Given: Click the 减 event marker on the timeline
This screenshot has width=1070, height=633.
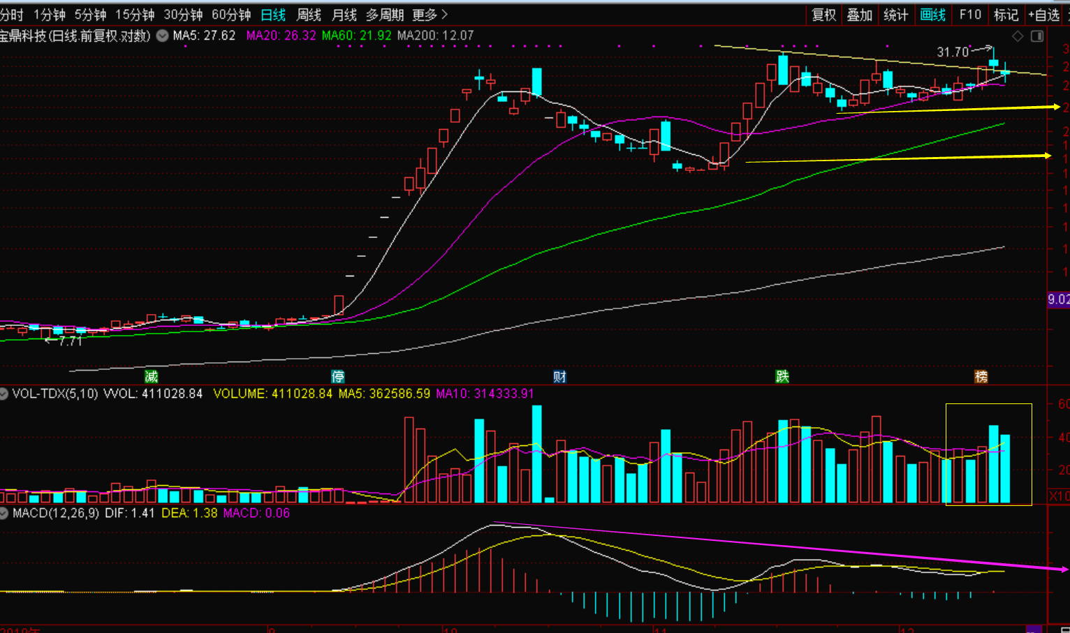Looking at the screenshot, I should [x=152, y=377].
